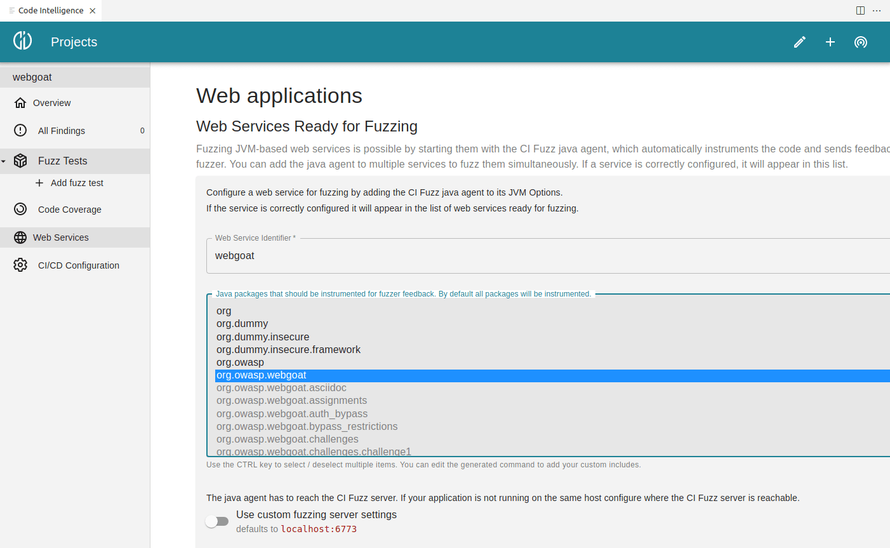Click the Web Service Identifier input field
The image size is (890, 548).
pos(548,256)
